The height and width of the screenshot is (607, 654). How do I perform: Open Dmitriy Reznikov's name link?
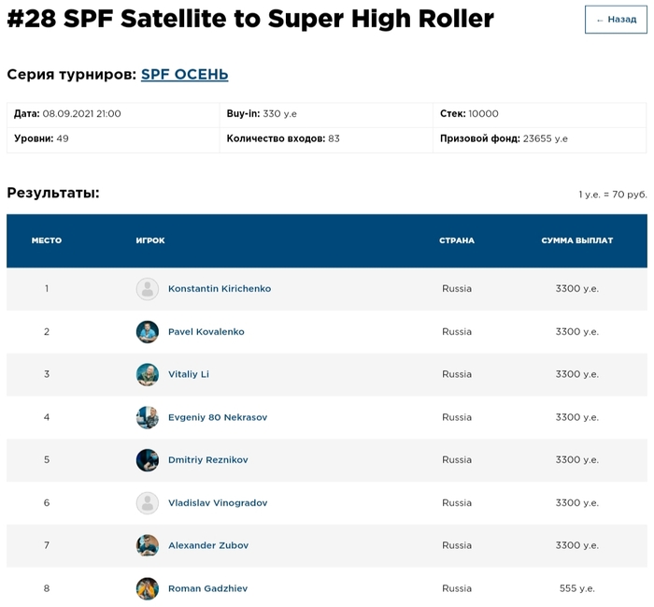(208, 460)
